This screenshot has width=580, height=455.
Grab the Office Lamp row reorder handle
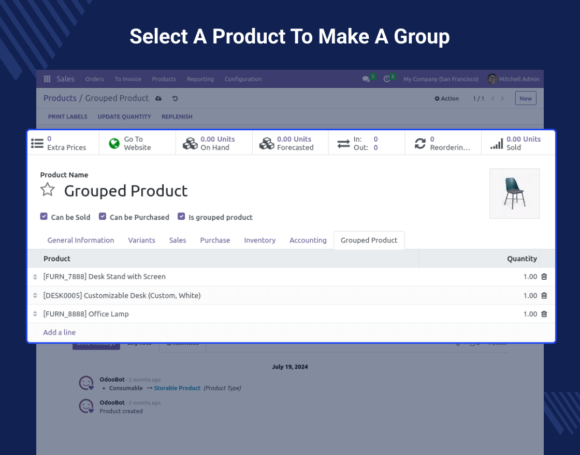pyautogui.click(x=35, y=314)
